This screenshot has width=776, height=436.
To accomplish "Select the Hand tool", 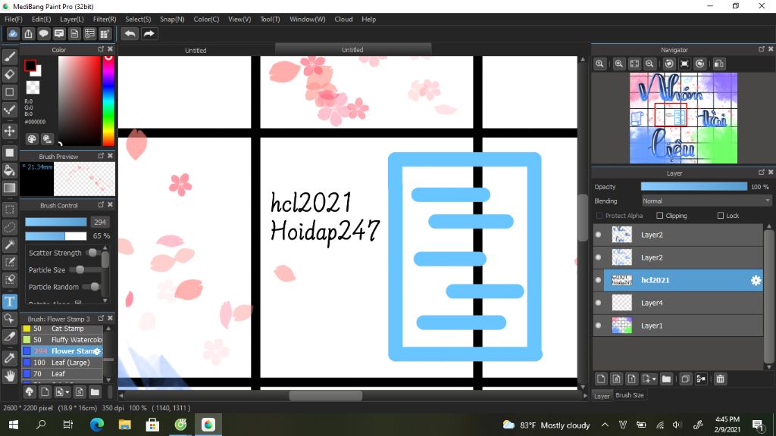I will pyautogui.click(x=9, y=375).
